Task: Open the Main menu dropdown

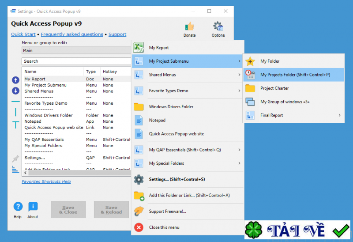Action: [x=76, y=51]
